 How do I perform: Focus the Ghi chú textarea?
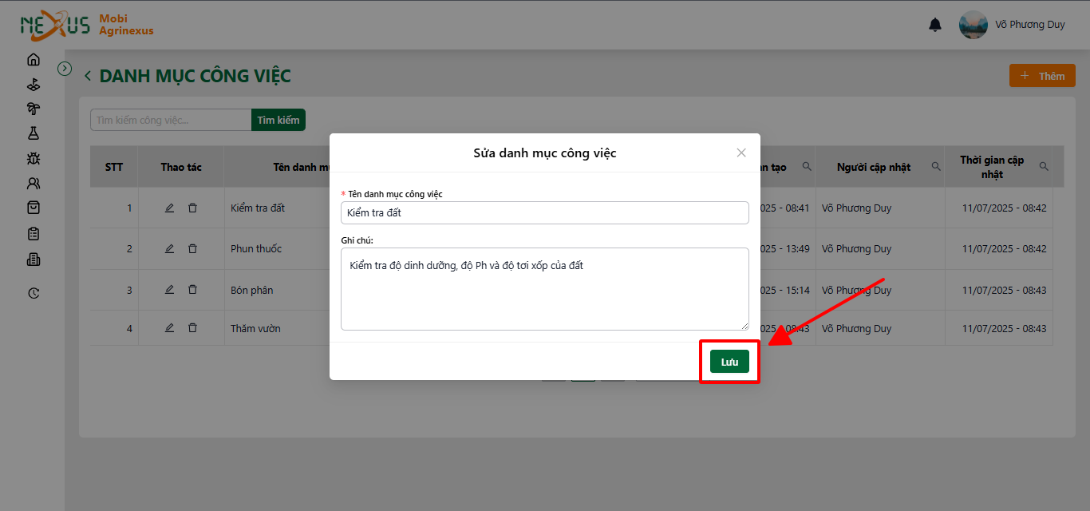(x=545, y=289)
